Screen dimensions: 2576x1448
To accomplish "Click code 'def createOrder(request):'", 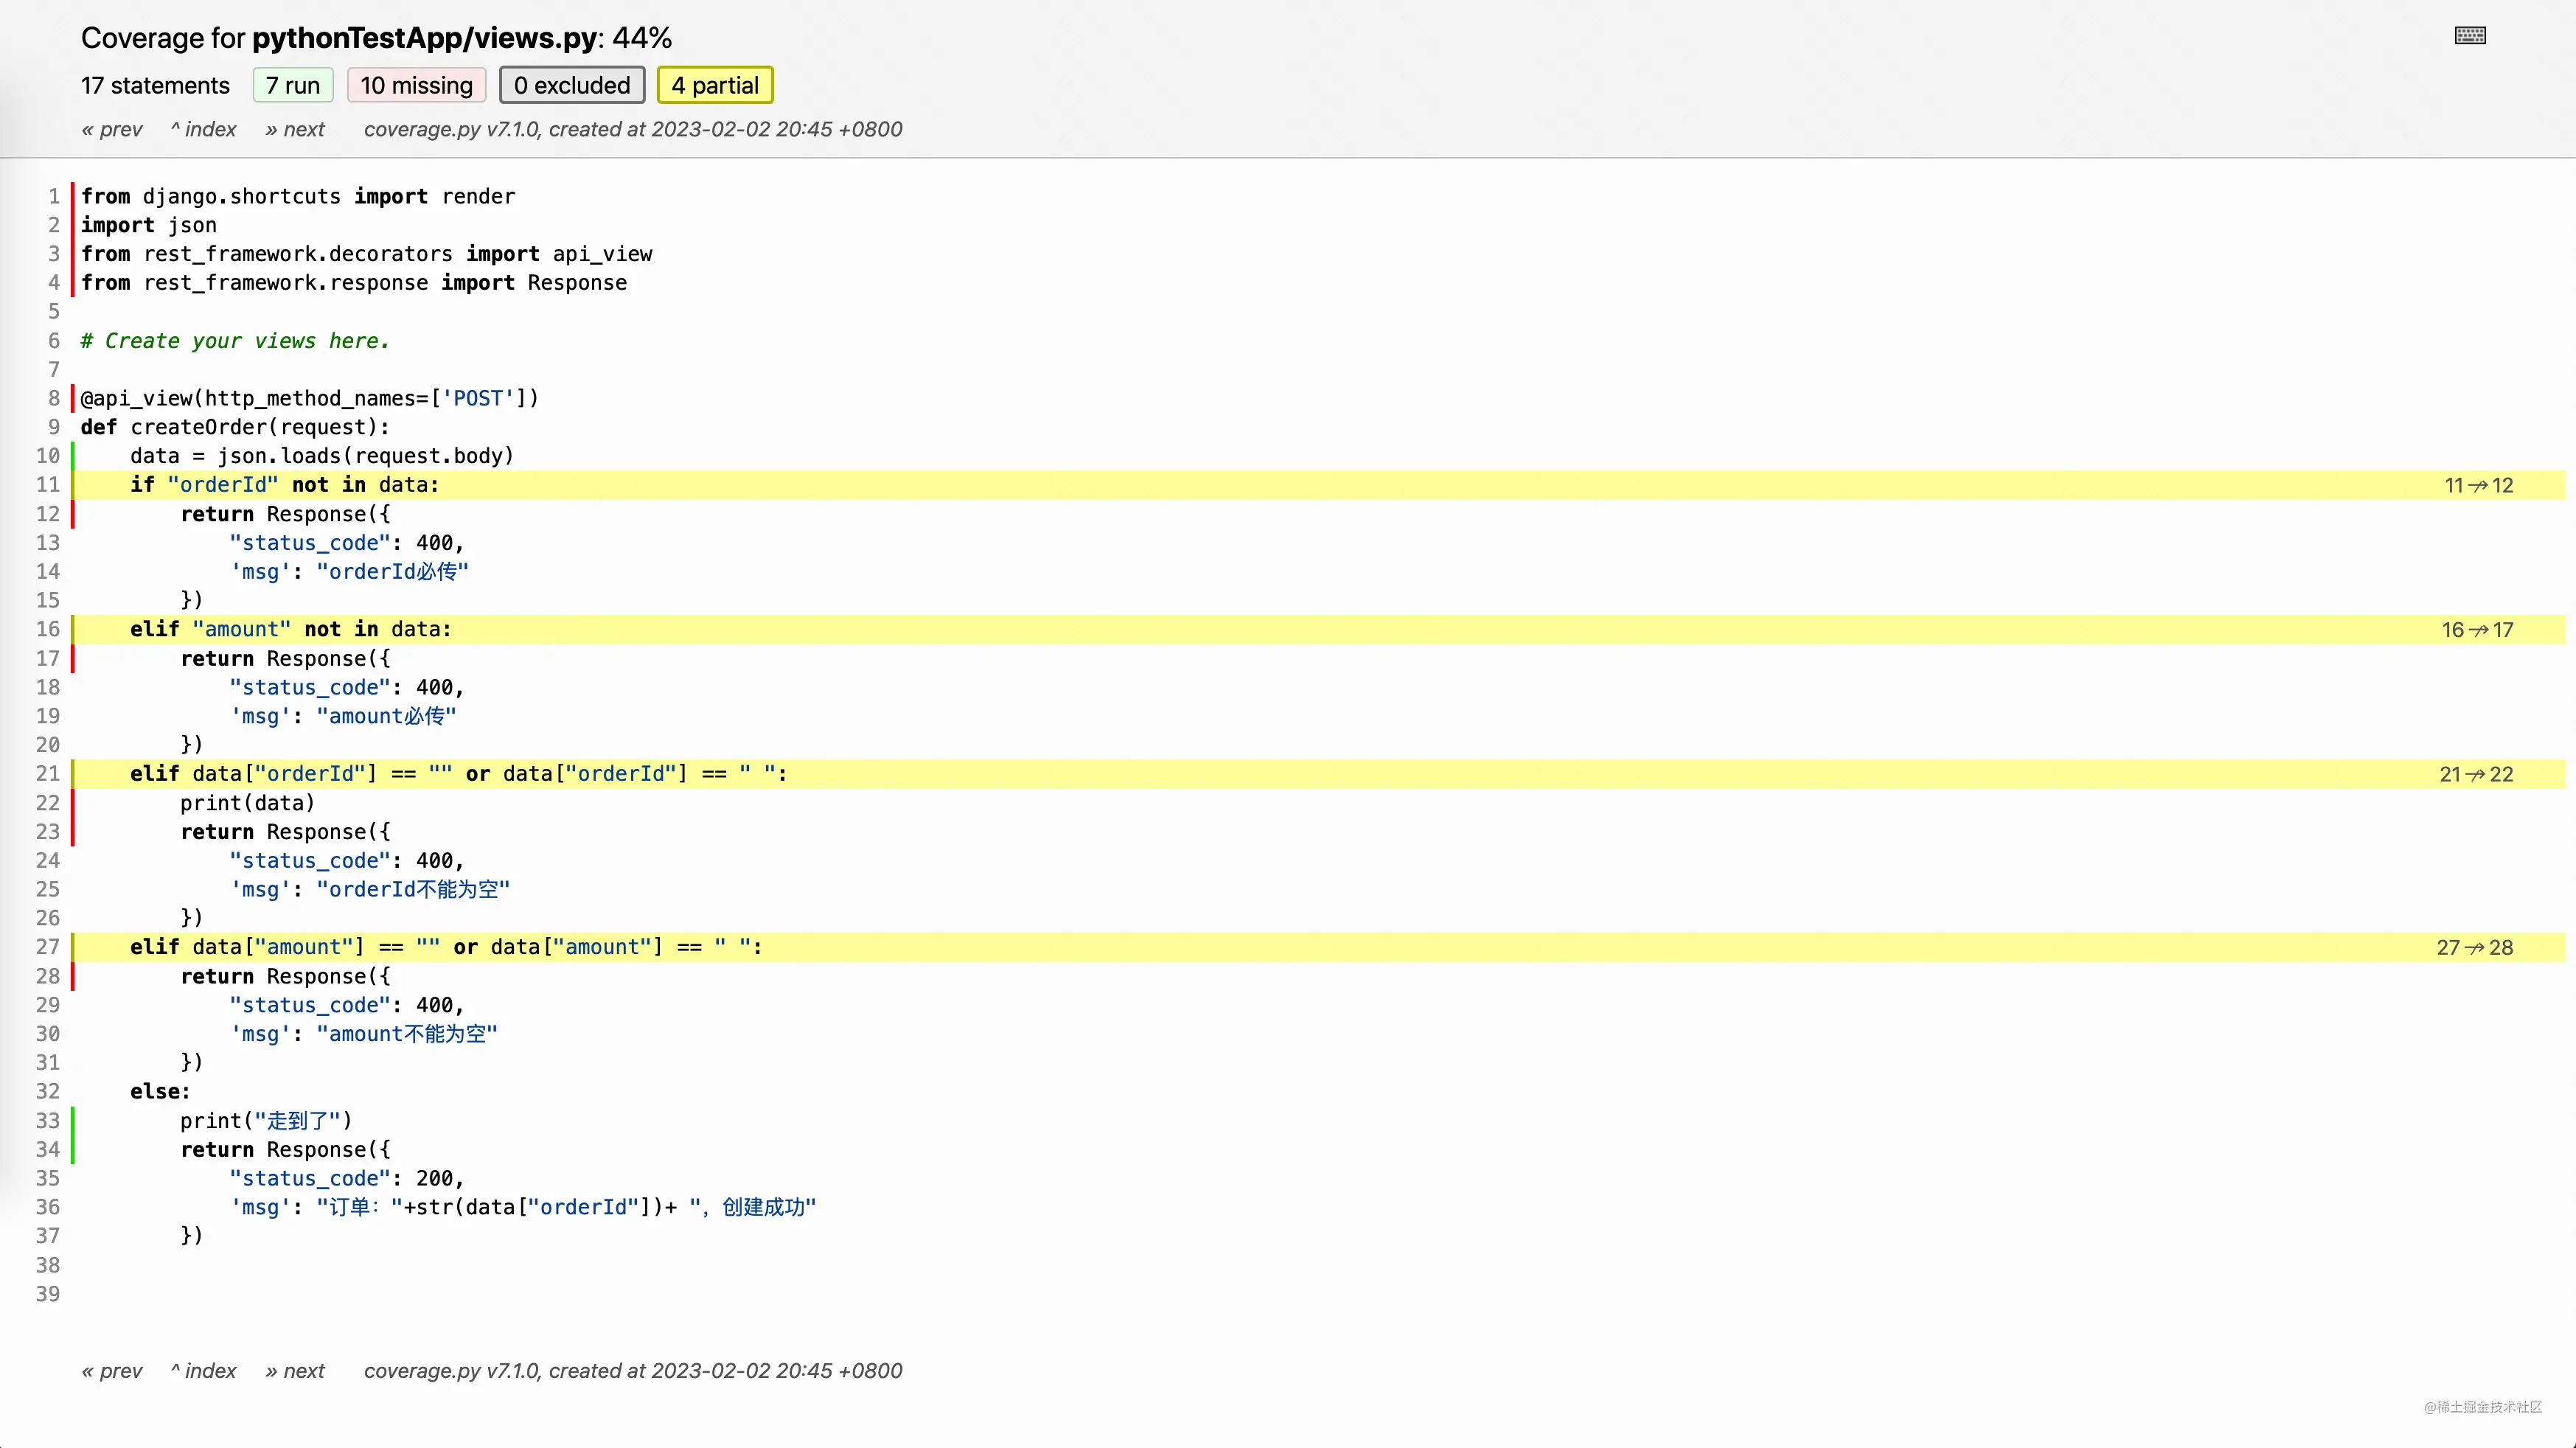I will click(x=235, y=427).
